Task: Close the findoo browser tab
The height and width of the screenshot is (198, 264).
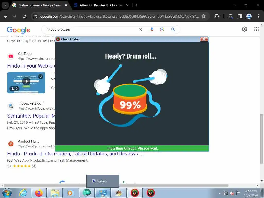Action: (66, 5)
